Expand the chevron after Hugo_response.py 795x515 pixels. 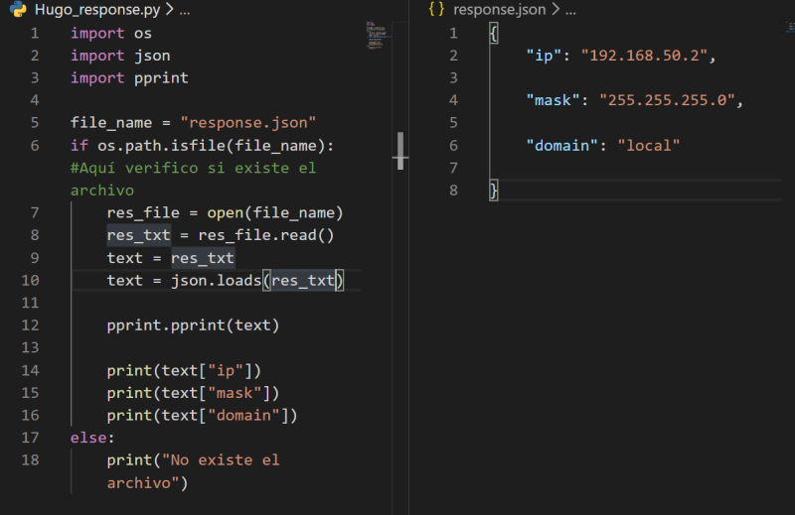click(x=168, y=9)
